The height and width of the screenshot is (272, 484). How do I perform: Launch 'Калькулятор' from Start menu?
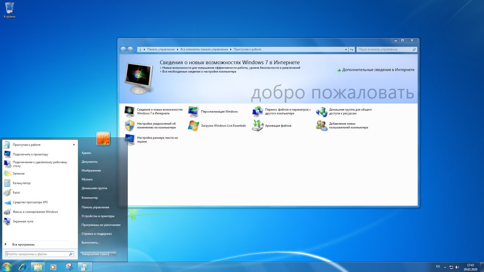point(40,183)
